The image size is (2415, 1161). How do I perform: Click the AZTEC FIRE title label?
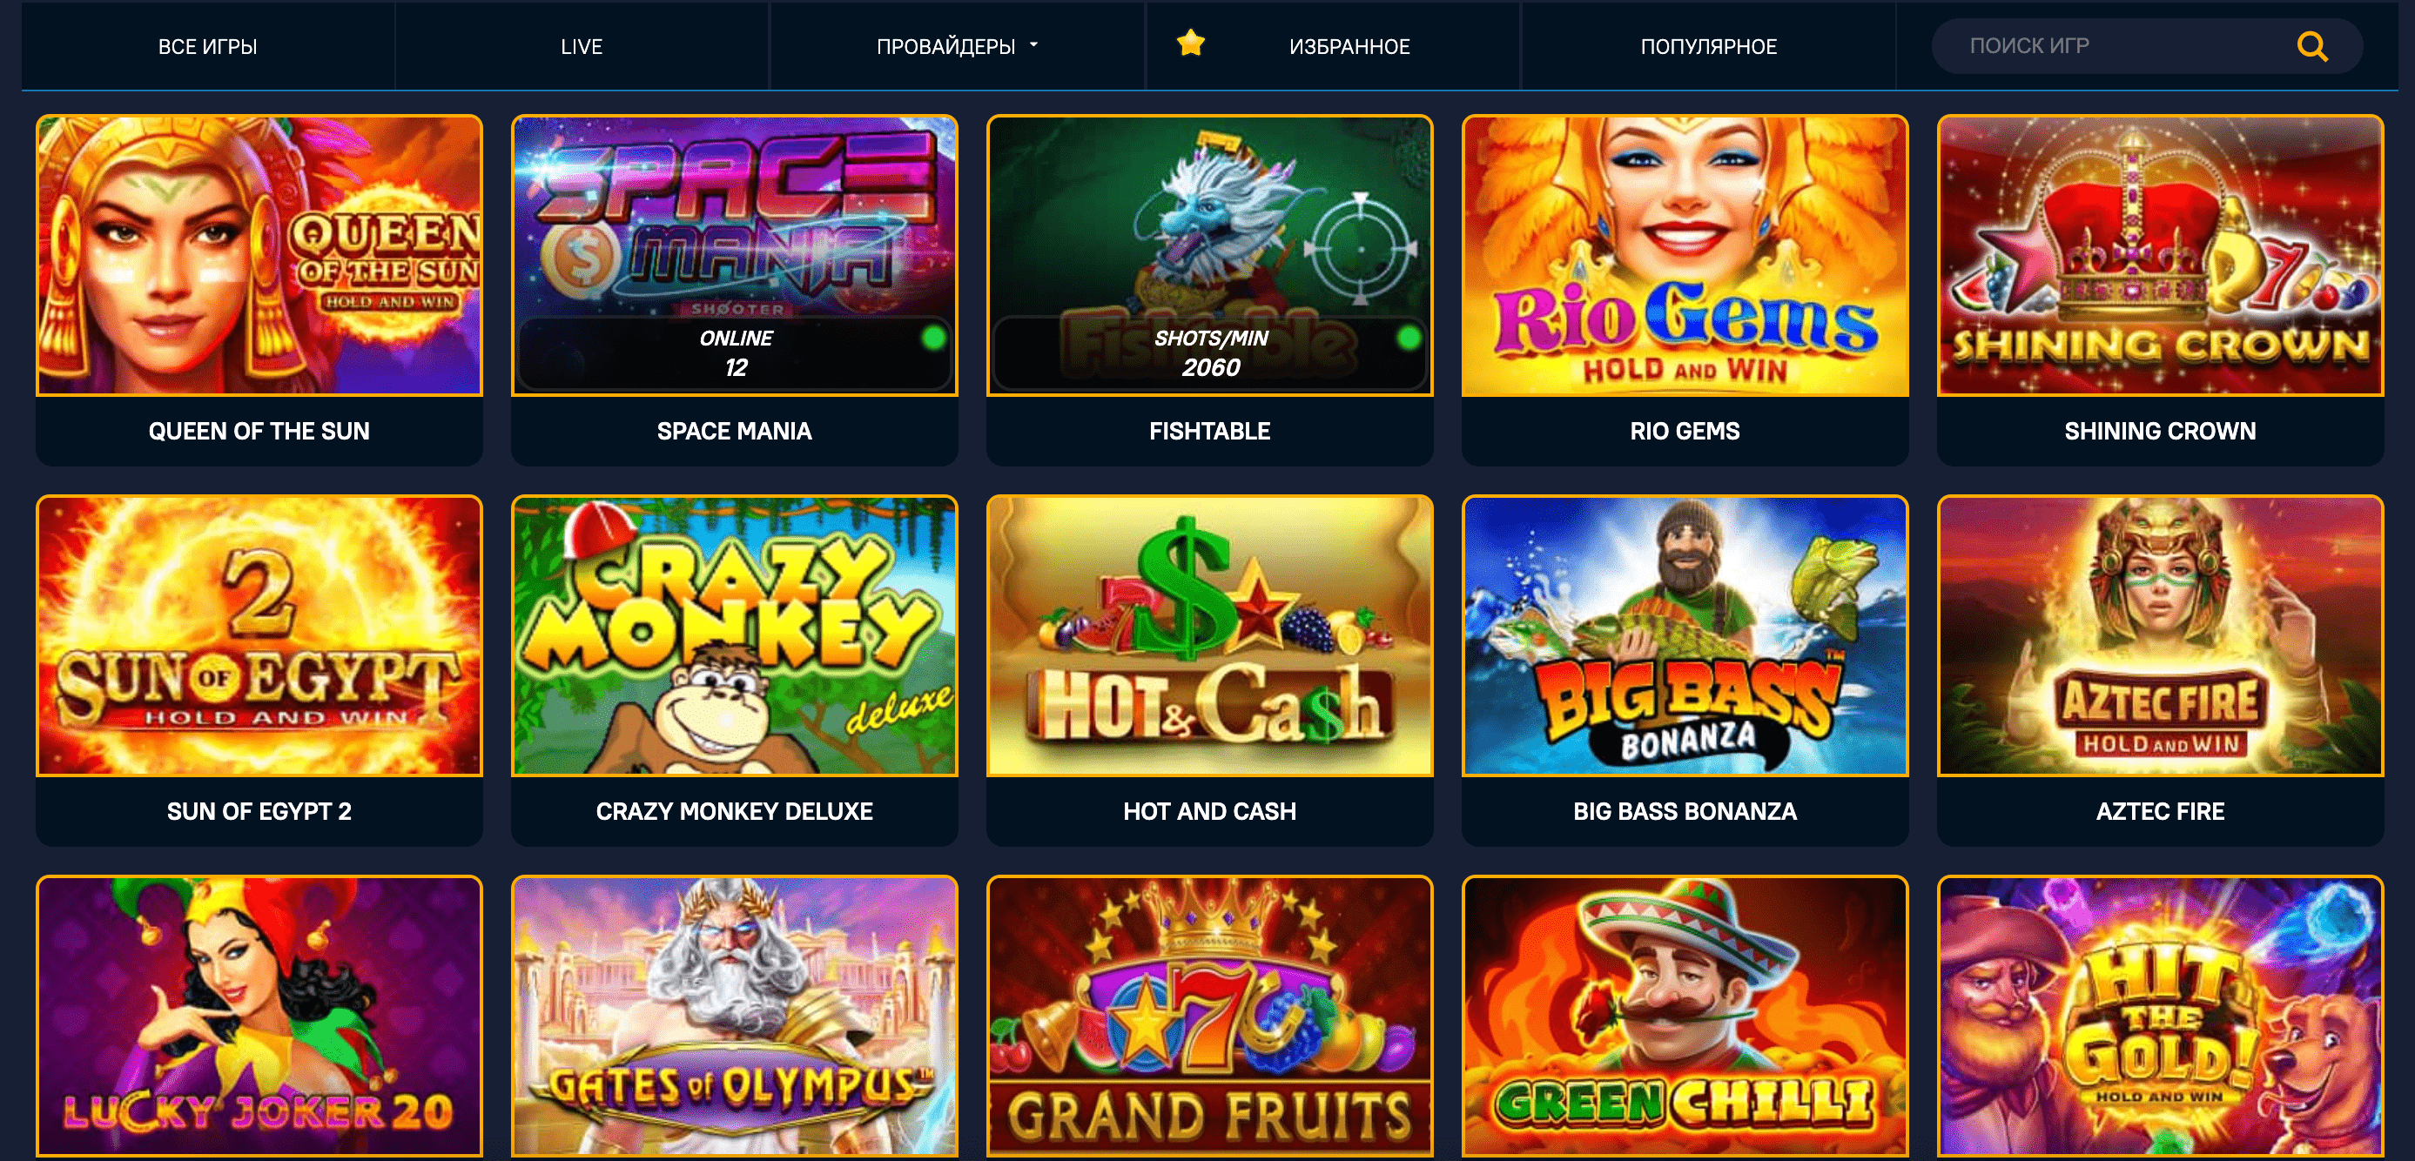click(x=2160, y=810)
